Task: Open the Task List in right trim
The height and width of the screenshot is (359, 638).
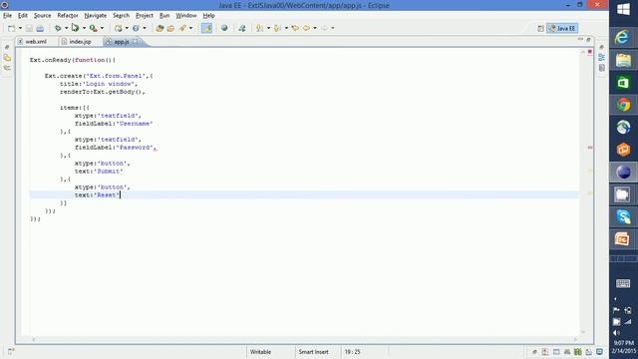Action: tap(602, 68)
